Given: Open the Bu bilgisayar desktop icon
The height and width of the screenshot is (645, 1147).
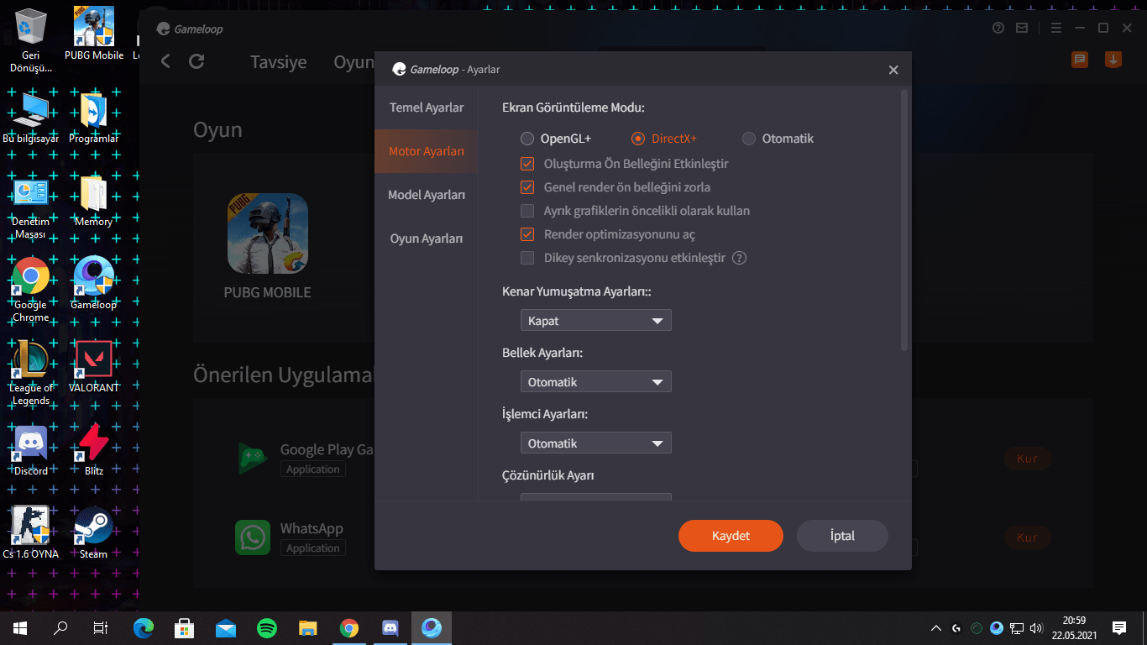Looking at the screenshot, I should point(32,117).
